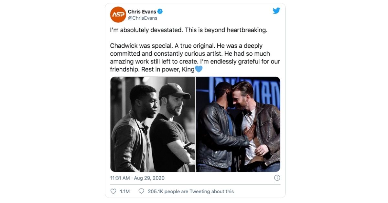Click the reply speech bubble icon
Screen dimensions: 388x203
click(x=141, y=191)
